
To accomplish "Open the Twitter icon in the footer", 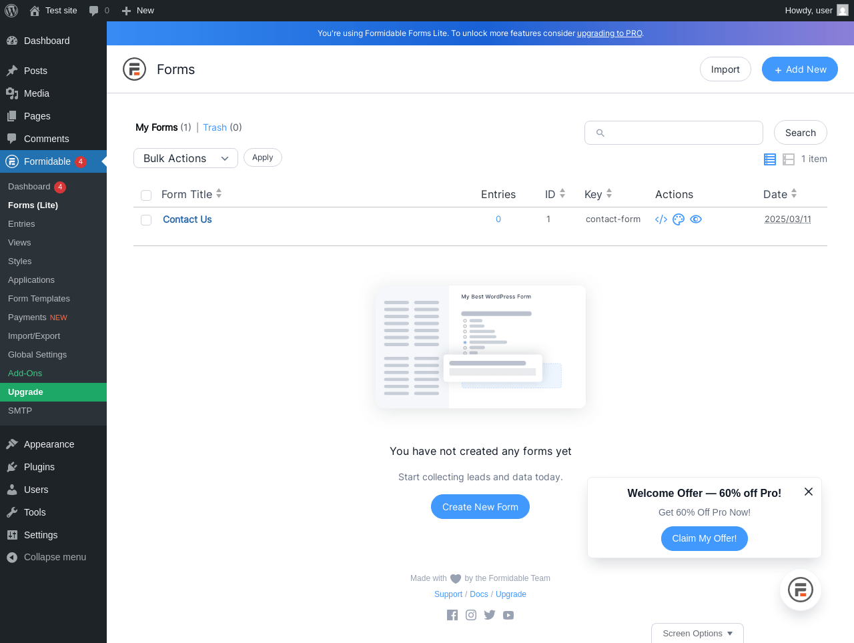I will click(x=490, y=615).
